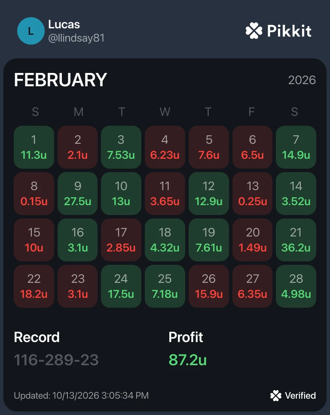
Task: Open the @llindsay81 username handle
Action: coord(76,38)
